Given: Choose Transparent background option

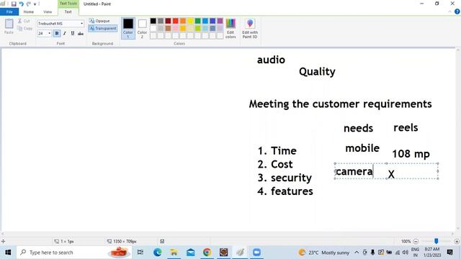Looking at the screenshot, I should (103, 28).
